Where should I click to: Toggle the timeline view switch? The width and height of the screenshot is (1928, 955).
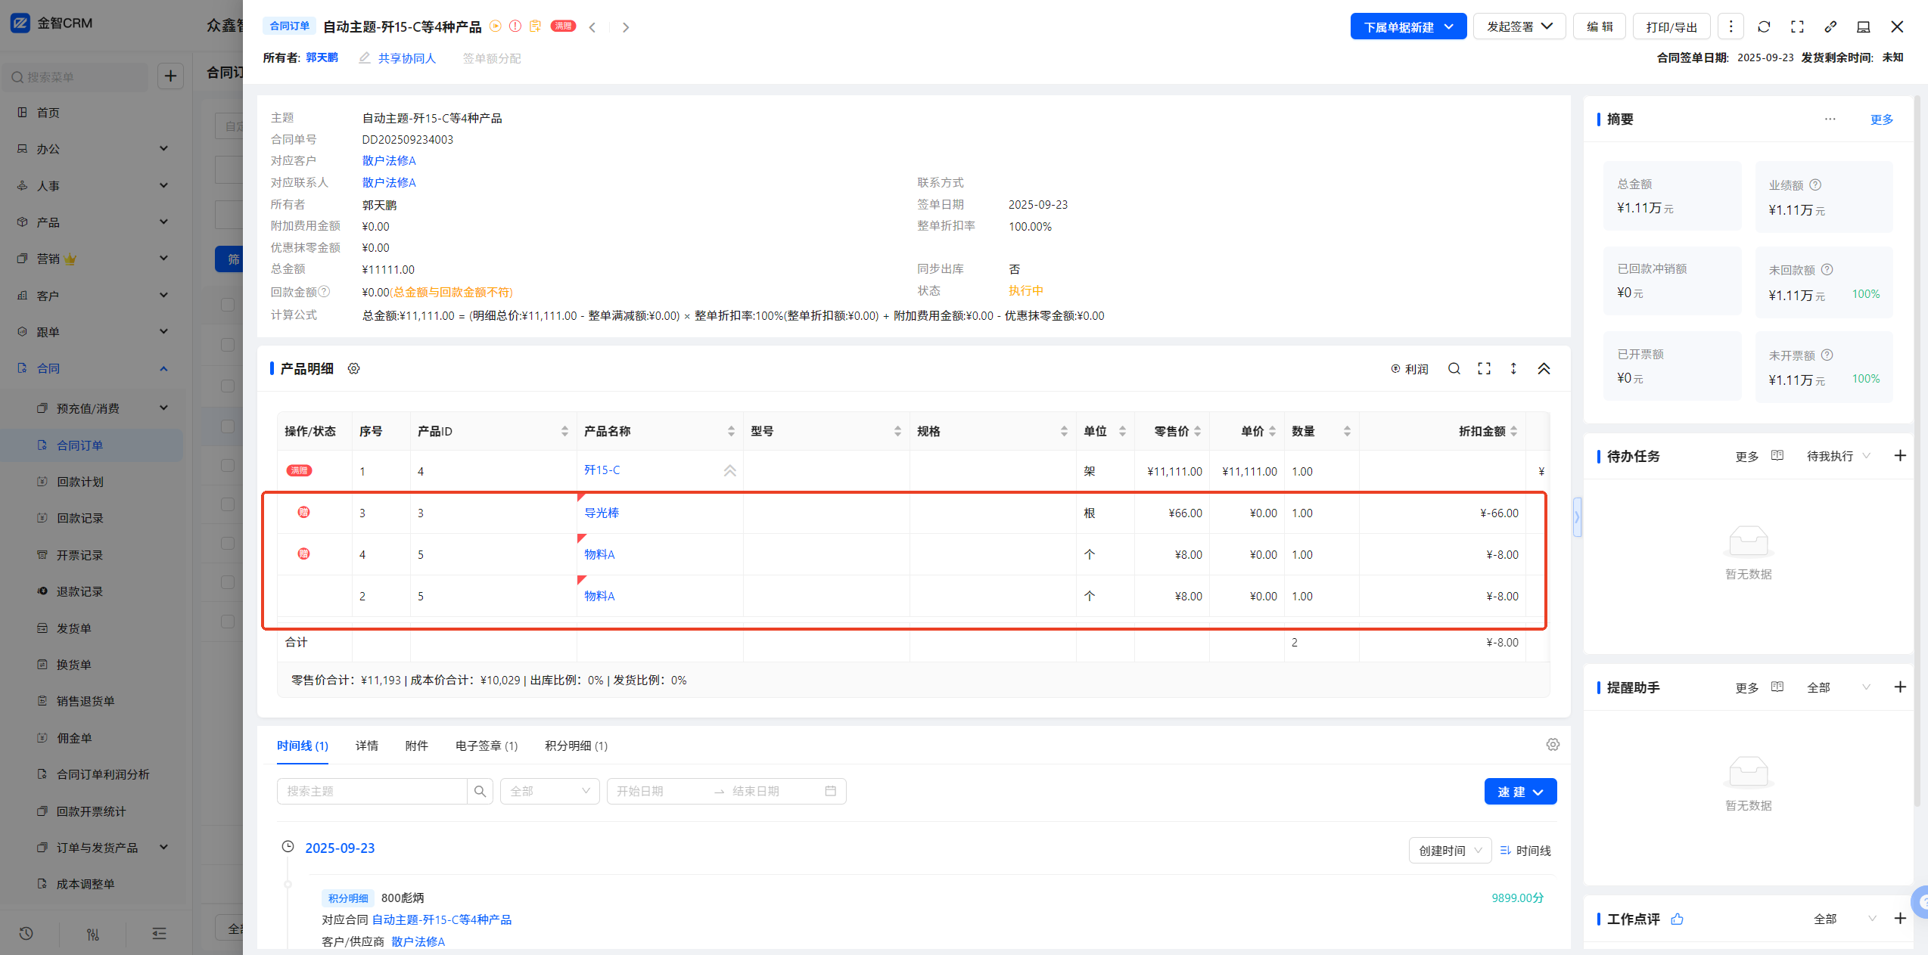pos(1525,851)
